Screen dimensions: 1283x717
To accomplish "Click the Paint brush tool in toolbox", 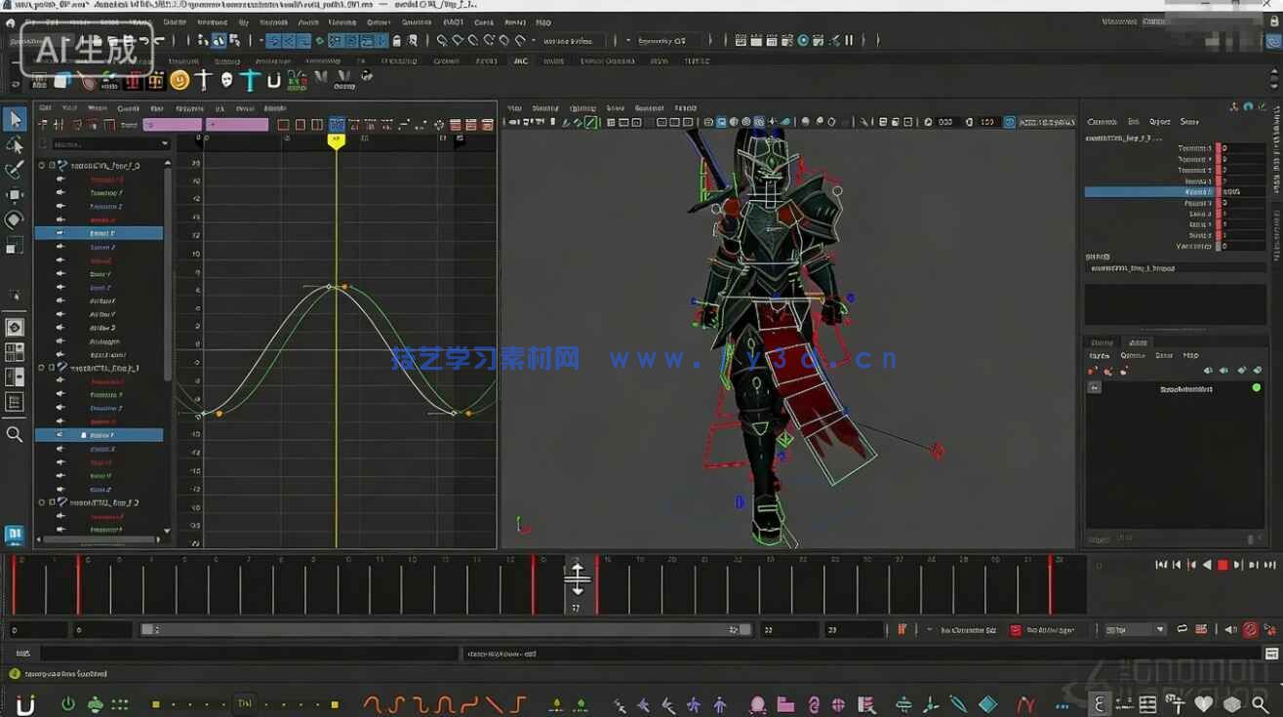I will [15, 171].
